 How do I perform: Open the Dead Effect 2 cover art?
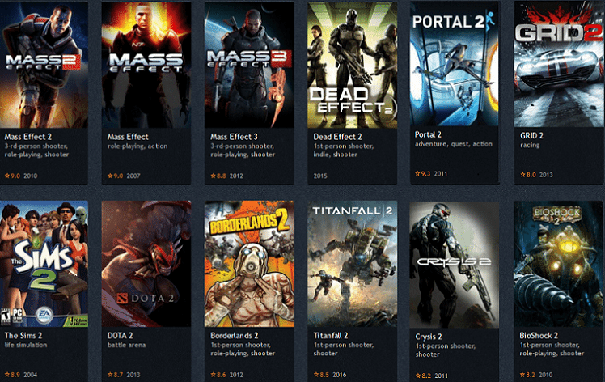tap(353, 64)
